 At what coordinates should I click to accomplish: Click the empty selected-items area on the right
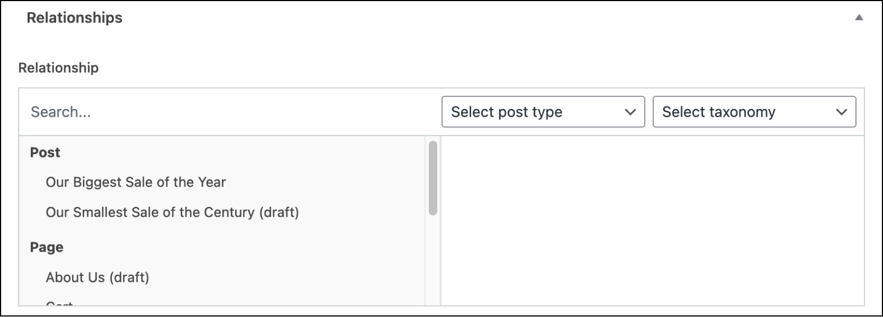click(650, 220)
